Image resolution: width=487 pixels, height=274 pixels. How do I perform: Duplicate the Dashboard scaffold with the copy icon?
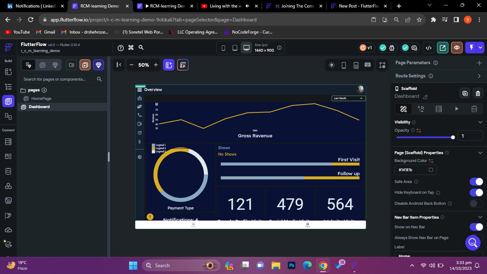(x=465, y=93)
